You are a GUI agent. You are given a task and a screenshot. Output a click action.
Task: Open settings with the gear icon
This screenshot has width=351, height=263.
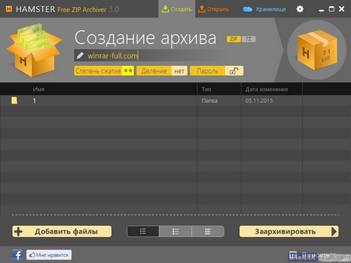(x=300, y=9)
